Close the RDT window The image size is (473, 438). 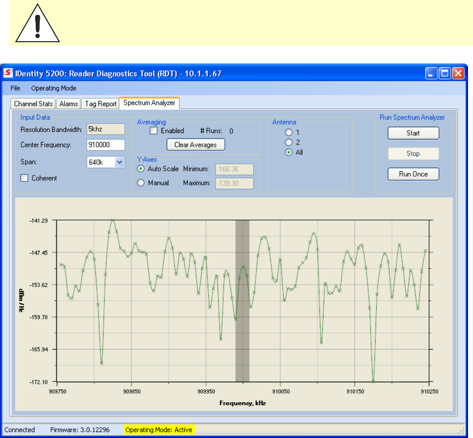point(458,73)
